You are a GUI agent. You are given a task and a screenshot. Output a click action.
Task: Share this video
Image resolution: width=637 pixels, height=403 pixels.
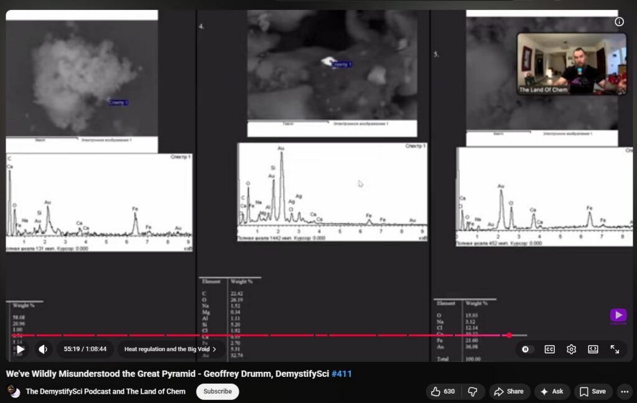coord(508,392)
